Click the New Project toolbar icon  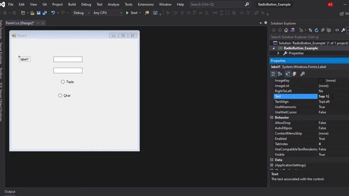point(23,13)
